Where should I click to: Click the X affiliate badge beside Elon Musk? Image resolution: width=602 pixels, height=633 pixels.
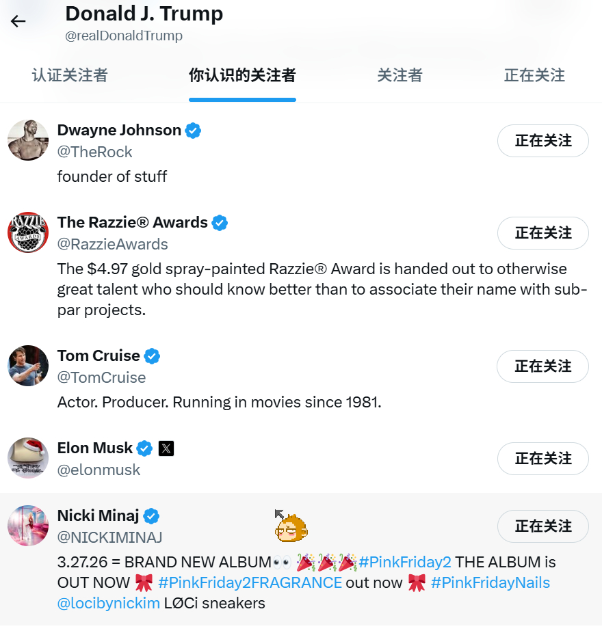click(x=166, y=448)
